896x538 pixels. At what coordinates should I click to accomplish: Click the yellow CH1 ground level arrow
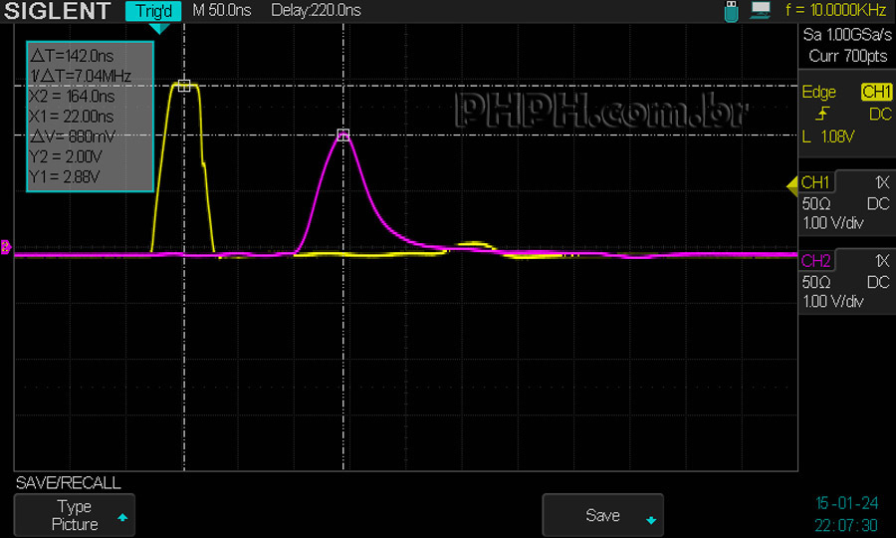(792, 183)
